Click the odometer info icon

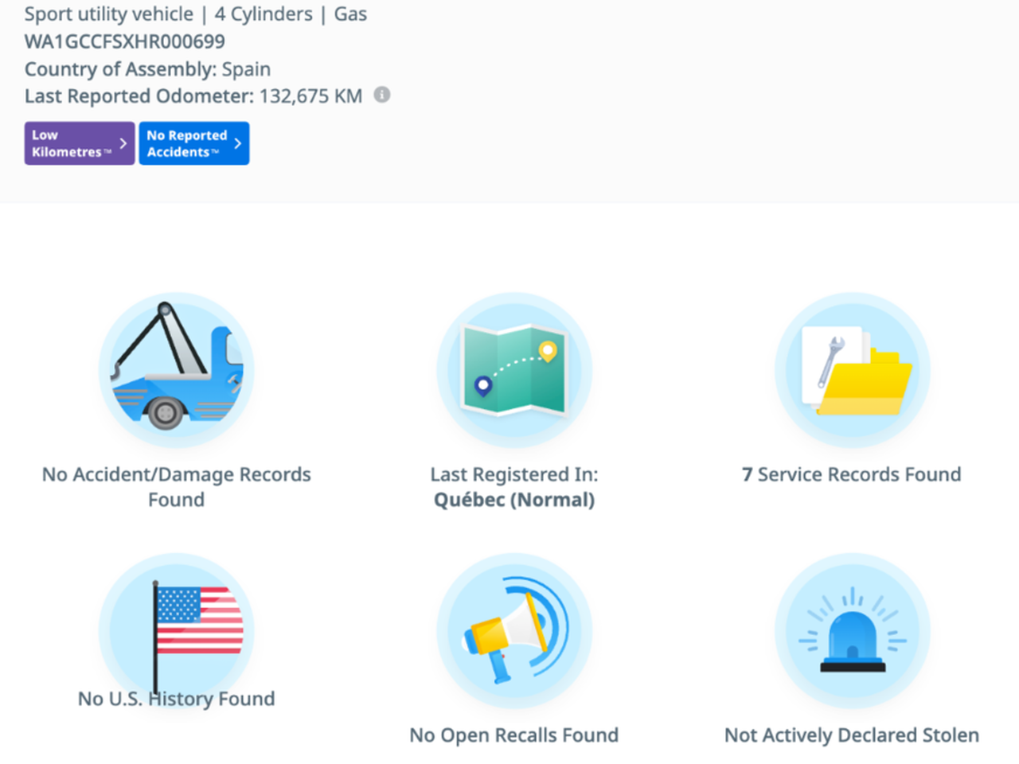coord(382,95)
